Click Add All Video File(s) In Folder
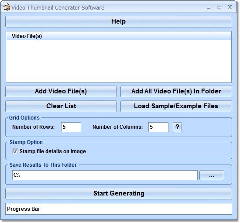The image size is (240, 223). click(176, 91)
